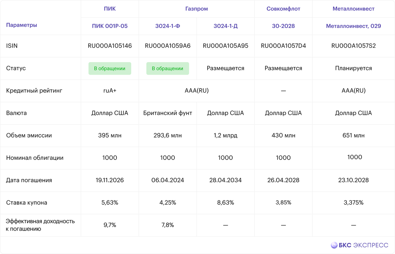Viewport: 395px width, 254px height.
Task: Click the ПИК company header
Action: (x=110, y=9)
